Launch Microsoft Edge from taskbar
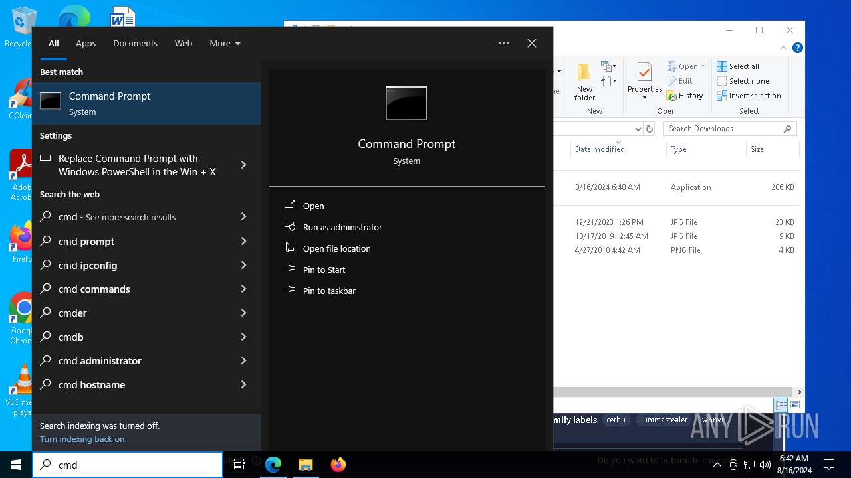The height and width of the screenshot is (478, 851). point(273,465)
